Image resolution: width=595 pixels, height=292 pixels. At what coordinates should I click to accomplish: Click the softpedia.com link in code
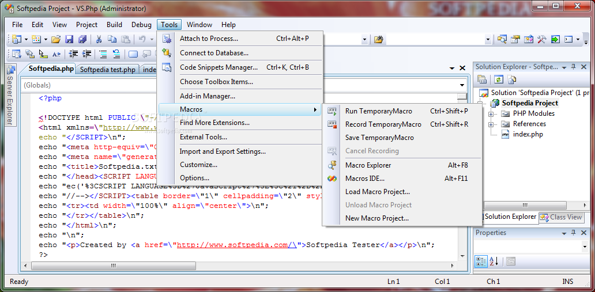237,245
